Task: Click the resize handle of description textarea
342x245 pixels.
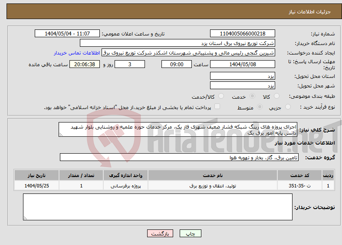Action: [61, 135]
